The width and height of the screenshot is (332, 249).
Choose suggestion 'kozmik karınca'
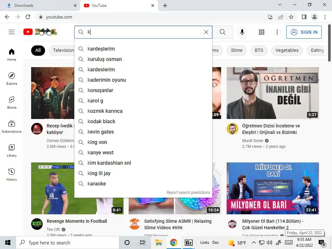click(x=143, y=111)
